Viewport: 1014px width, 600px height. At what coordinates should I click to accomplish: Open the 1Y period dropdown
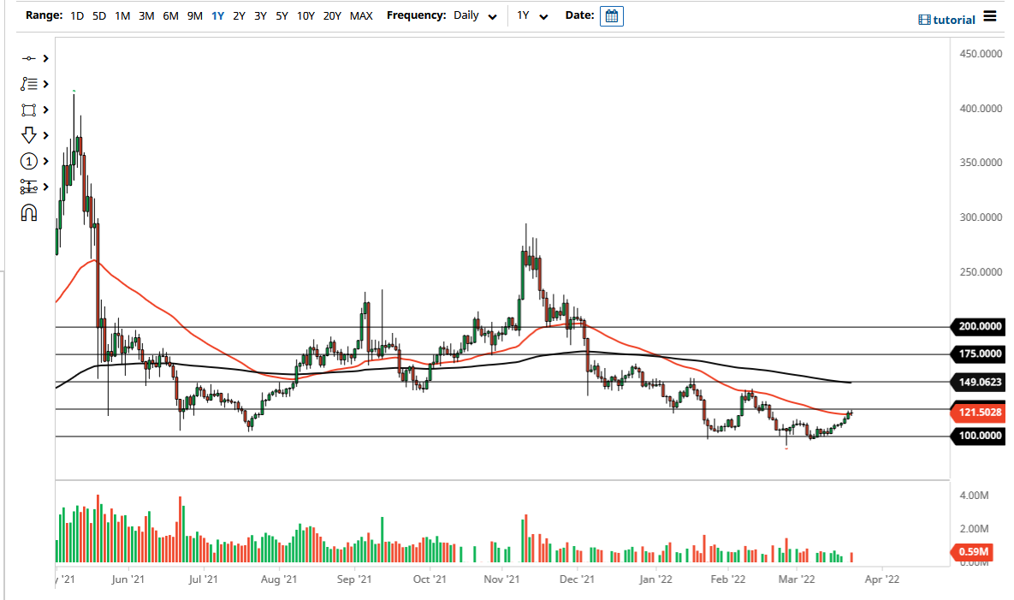tap(531, 15)
